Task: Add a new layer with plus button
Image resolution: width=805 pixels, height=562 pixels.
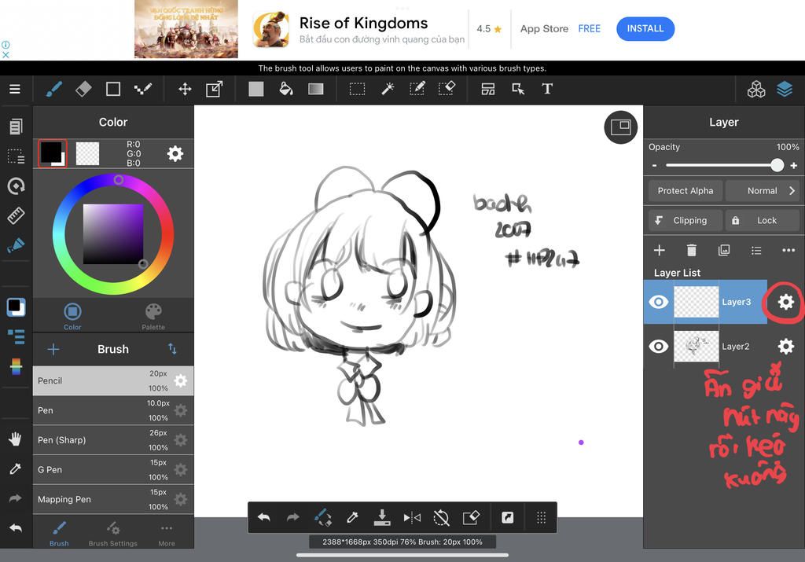Action: tap(660, 251)
